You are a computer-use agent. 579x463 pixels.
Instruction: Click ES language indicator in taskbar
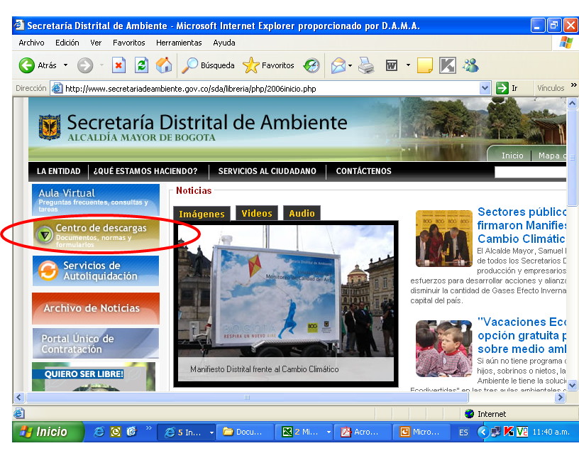tap(463, 432)
